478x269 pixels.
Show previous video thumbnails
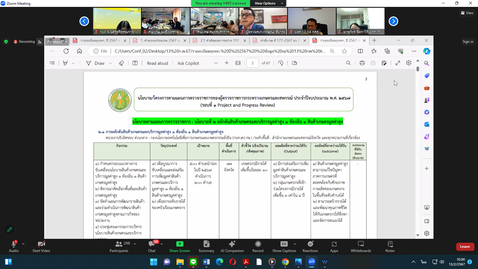(x=84, y=21)
